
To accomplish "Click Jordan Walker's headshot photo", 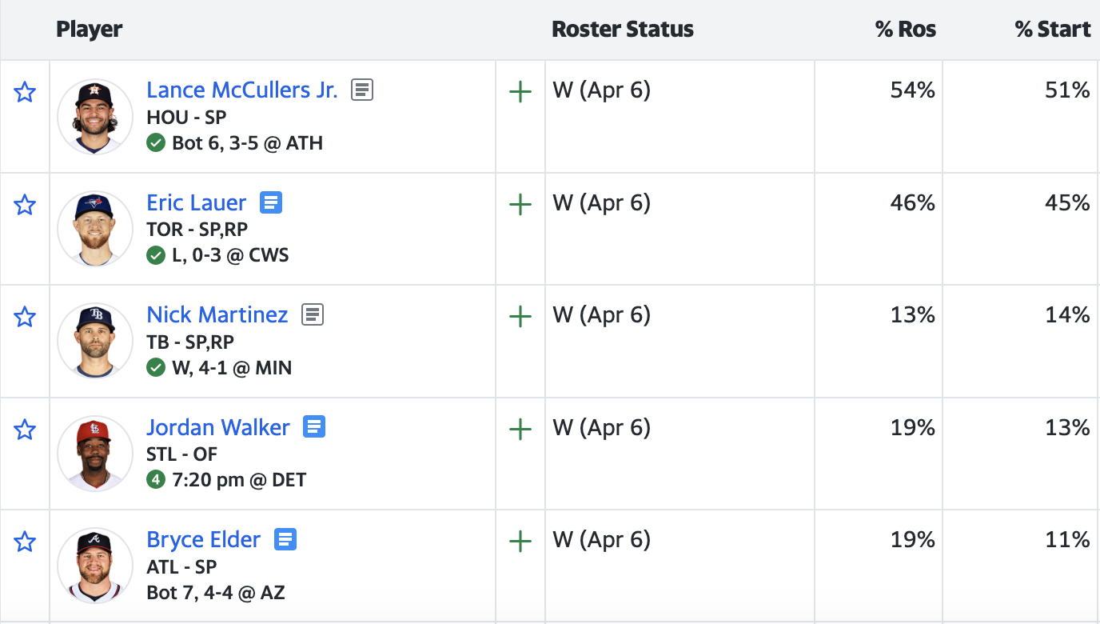I will pyautogui.click(x=95, y=454).
